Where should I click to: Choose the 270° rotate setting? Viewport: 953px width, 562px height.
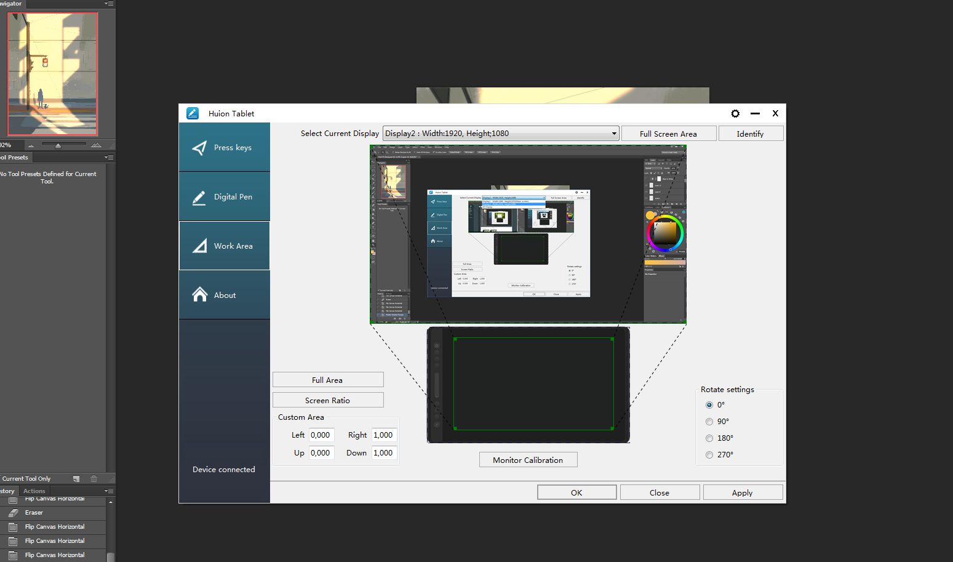tap(709, 455)
